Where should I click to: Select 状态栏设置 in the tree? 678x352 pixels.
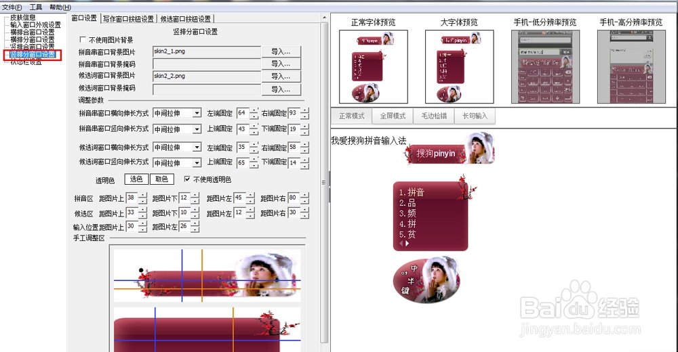tap(26, 62)
